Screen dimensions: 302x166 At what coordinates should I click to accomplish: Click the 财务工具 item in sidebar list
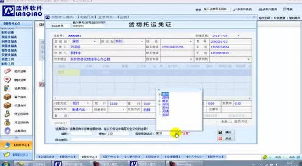[8, 64]
